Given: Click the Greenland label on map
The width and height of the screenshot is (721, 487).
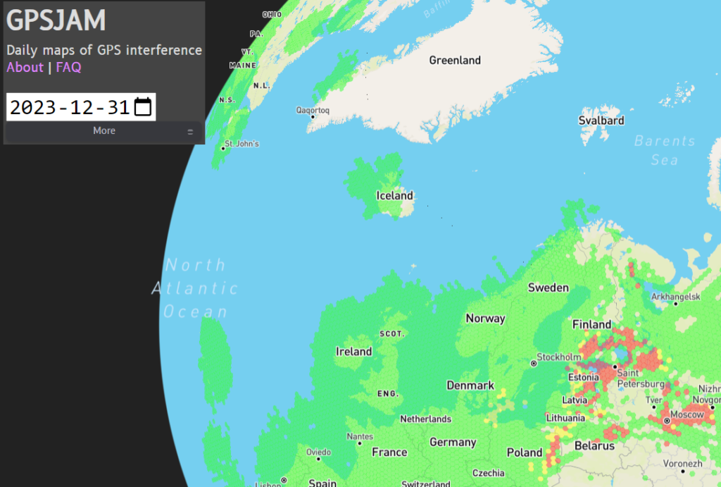Looking at the screenshot, I should [455, 61].
